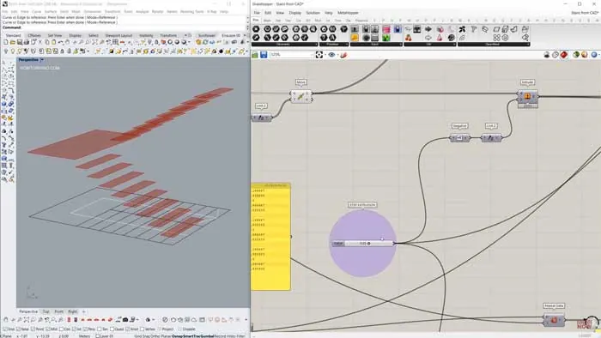Viewport: 601px width, 338px height.
Task: Toggle Ortho in Rhino status bar
Action: tap(155, 336)
